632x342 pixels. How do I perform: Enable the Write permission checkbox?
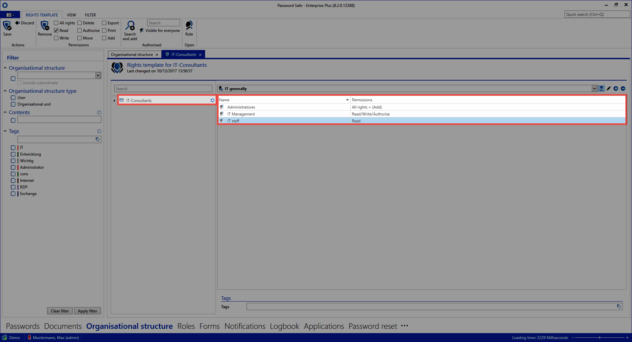56,38
